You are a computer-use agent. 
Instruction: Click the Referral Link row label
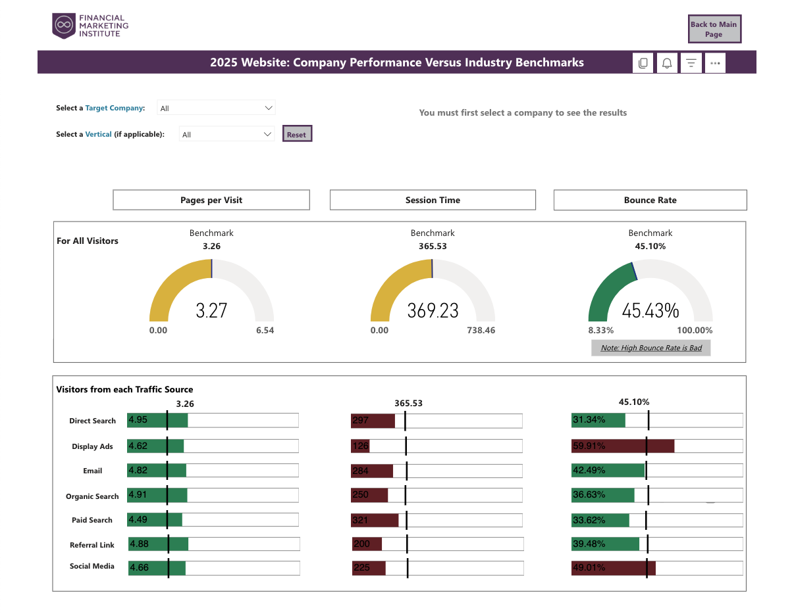click(x=92, y=545)
